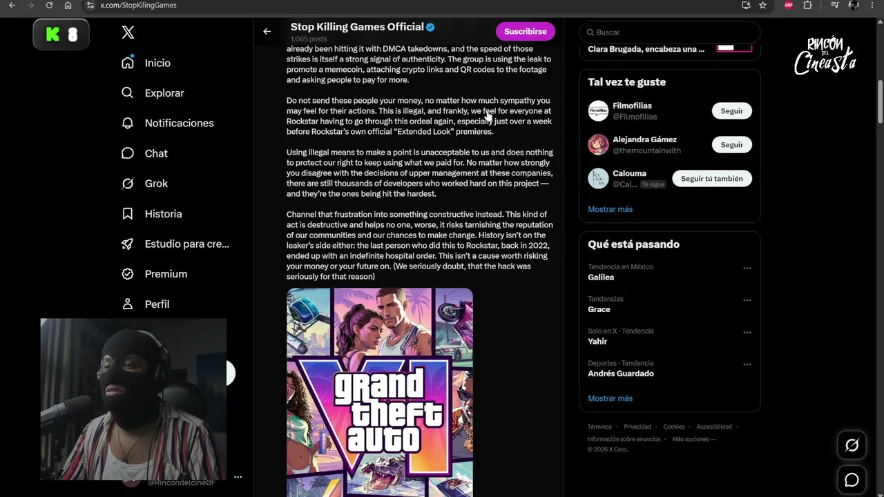Open Grok via its sidebar icon
This screenshot has width=884, height=497.
point(128,184)
